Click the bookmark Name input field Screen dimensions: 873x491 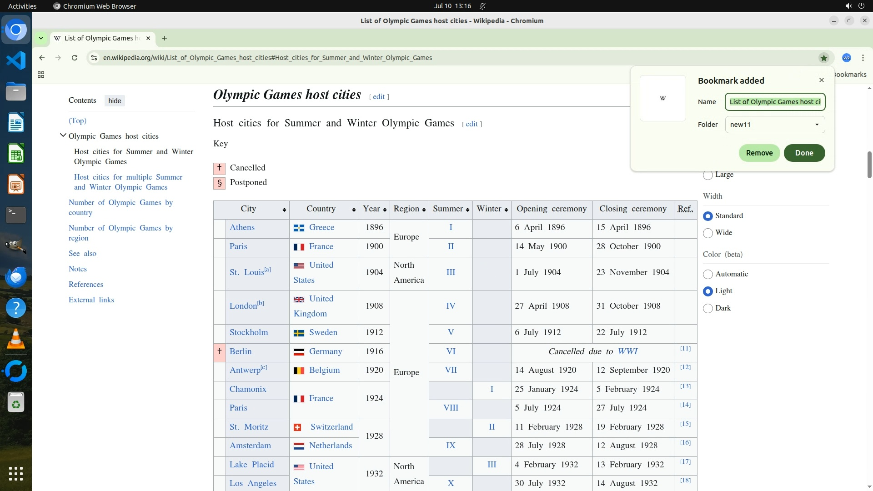pos(775,102)
